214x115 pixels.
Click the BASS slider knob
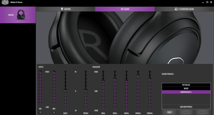[65, 90]
